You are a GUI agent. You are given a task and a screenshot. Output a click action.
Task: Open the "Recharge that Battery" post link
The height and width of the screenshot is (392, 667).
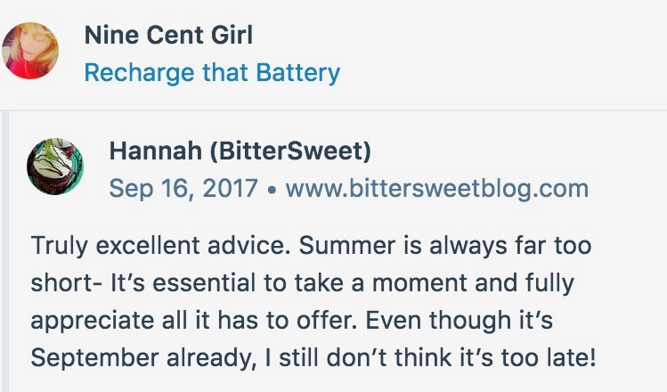pos(212,72)
